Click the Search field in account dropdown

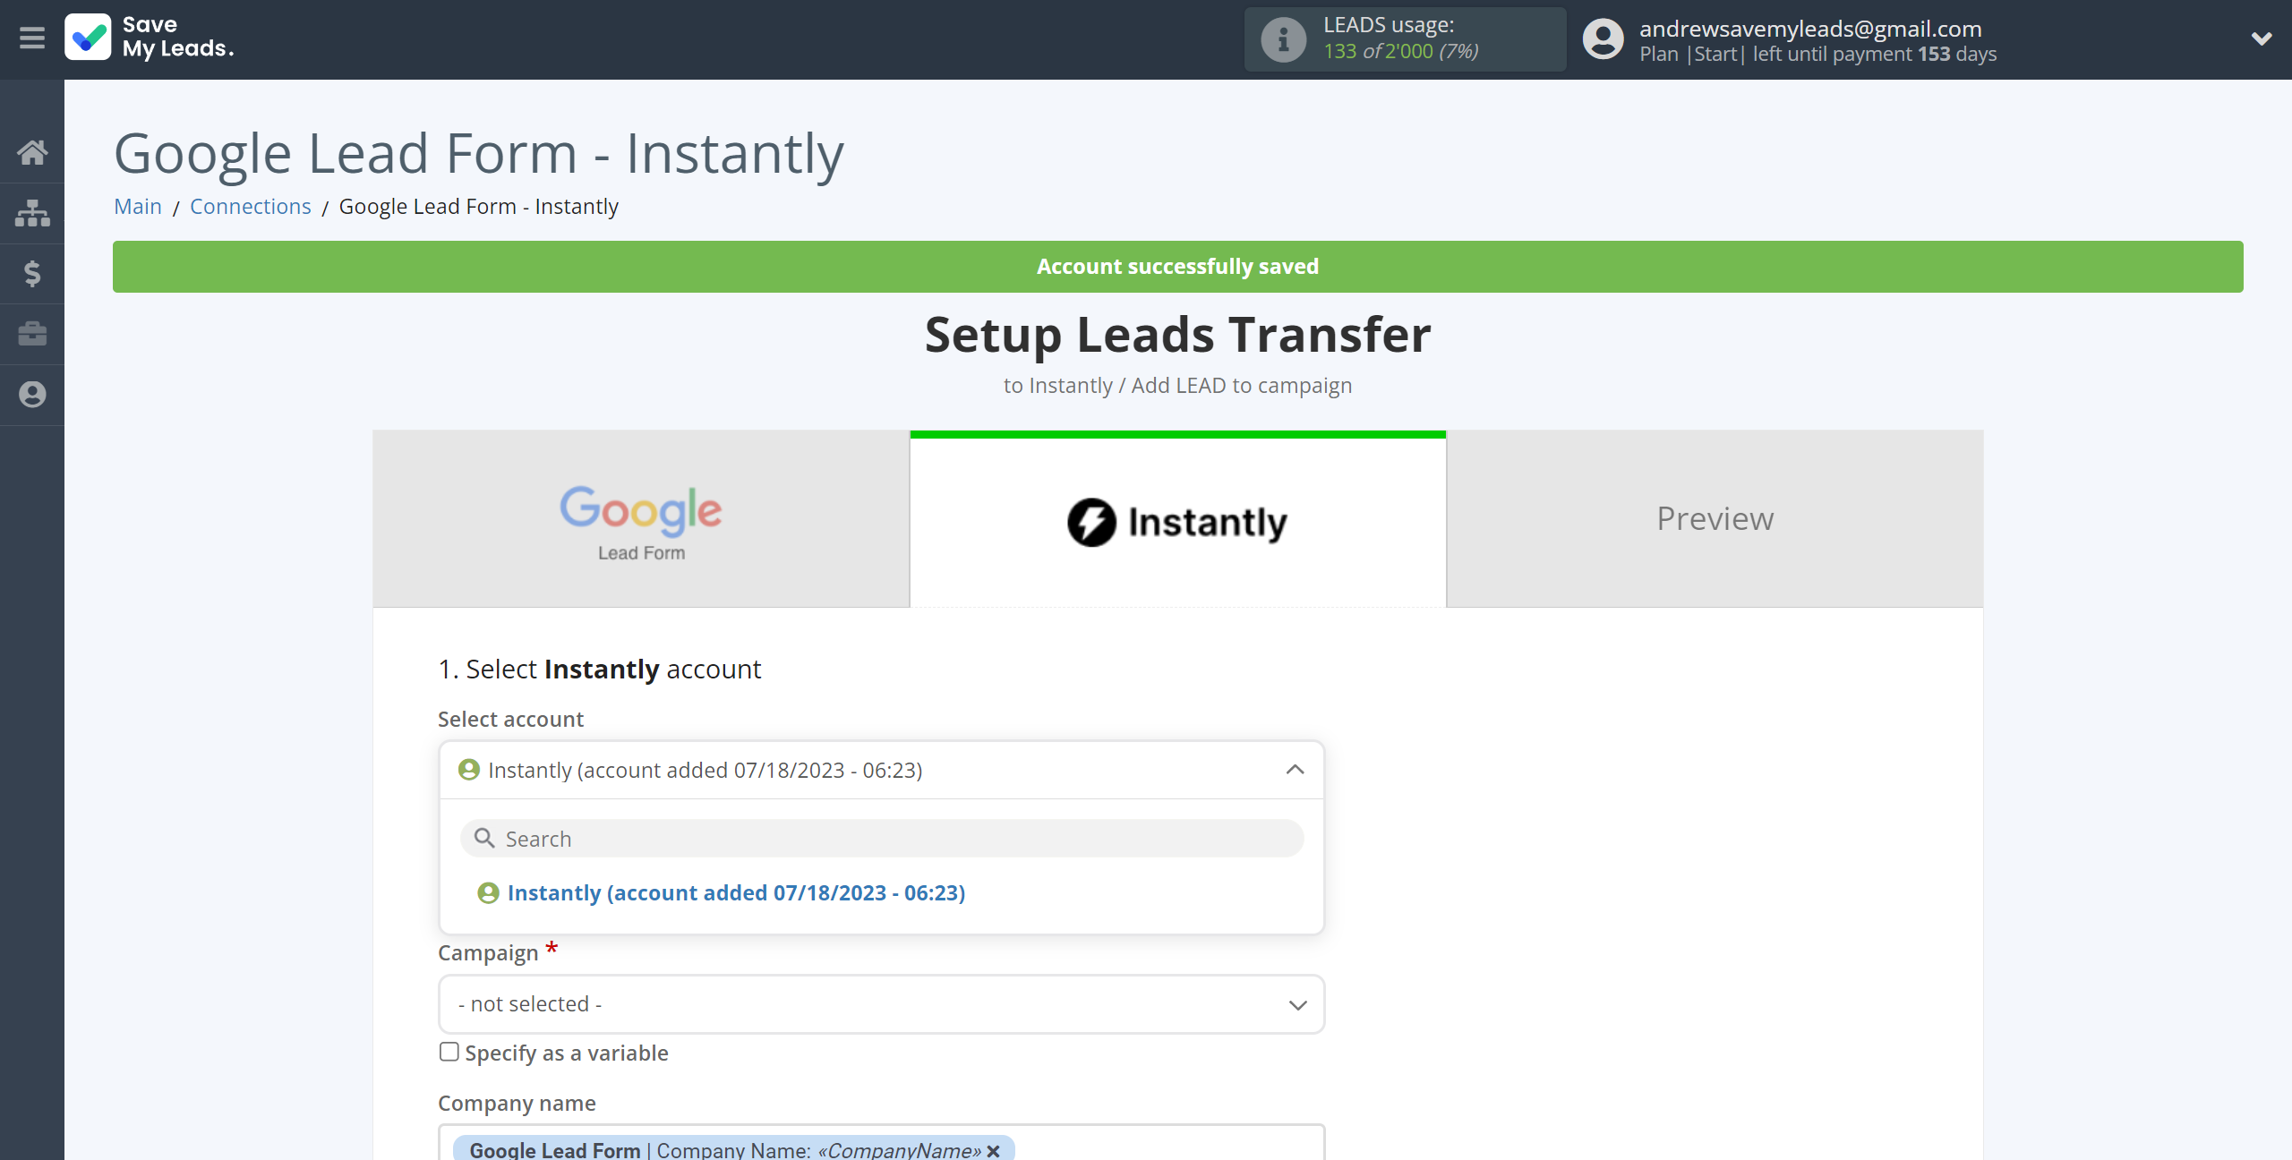[882, 838]
